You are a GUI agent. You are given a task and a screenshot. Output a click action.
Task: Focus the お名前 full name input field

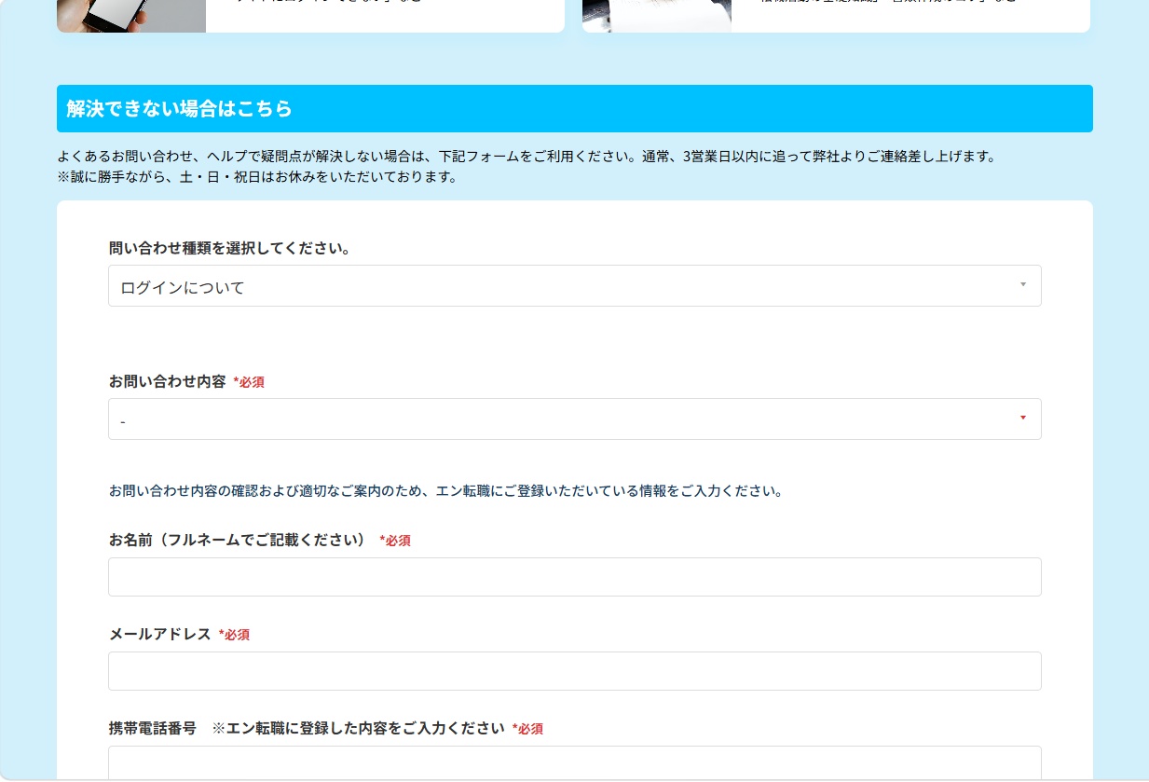(x=574, y=577)
